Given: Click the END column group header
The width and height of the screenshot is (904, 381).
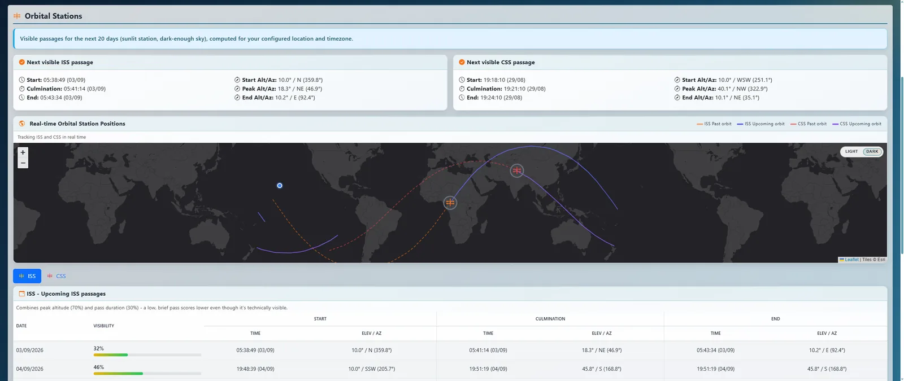Looking at the screenshot, I should click(x=776, y=319).
